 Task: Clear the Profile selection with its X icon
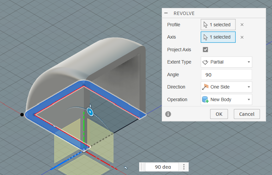(242, 25)
